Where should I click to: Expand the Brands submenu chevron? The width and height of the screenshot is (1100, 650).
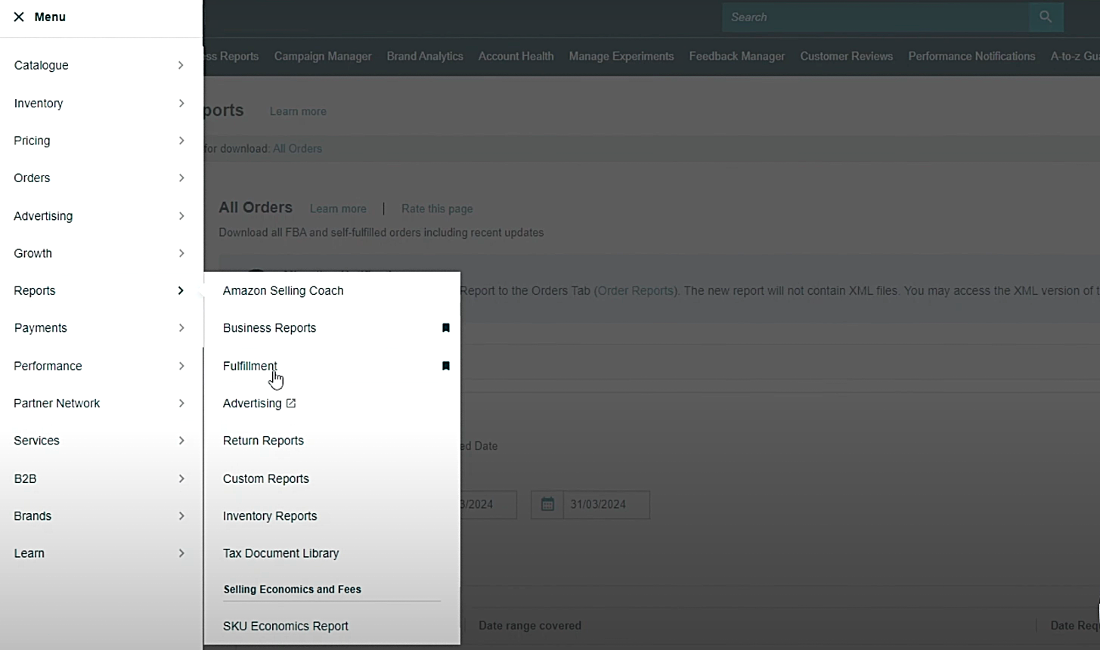(181, 515)
